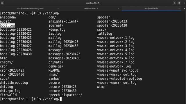
Task: Click maillog-20230430 file name
Action: coord(63,46)
